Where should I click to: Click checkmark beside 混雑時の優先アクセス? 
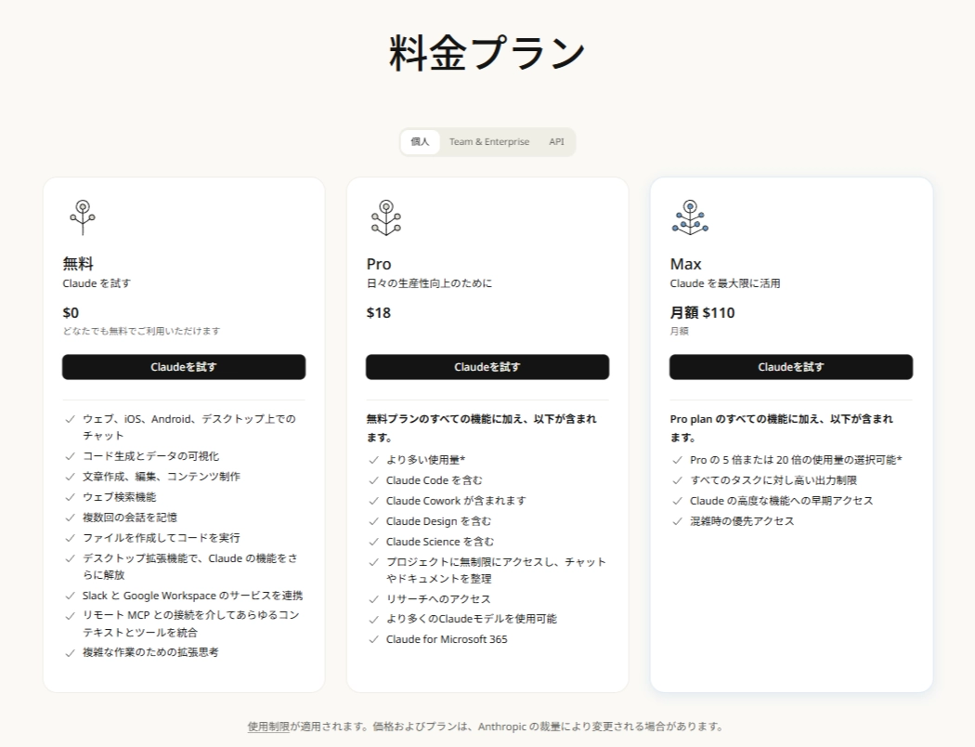click(x=677, y=522)
